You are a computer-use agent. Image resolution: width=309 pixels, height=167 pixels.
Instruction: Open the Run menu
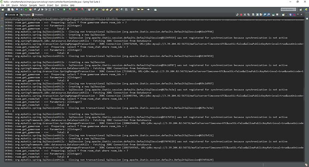click(x=57, y=5)
